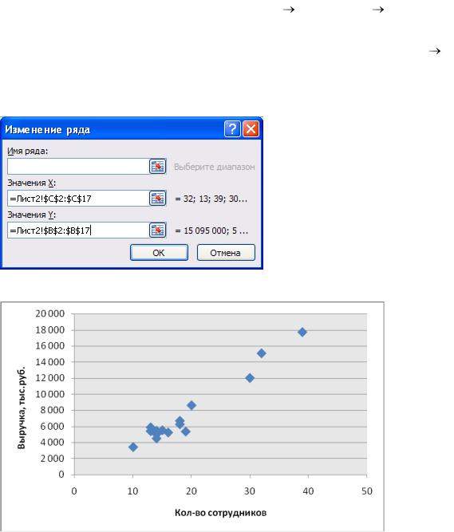Open help with the question mark button
Screen dimensions: 454x532
(x=232, y=129)
